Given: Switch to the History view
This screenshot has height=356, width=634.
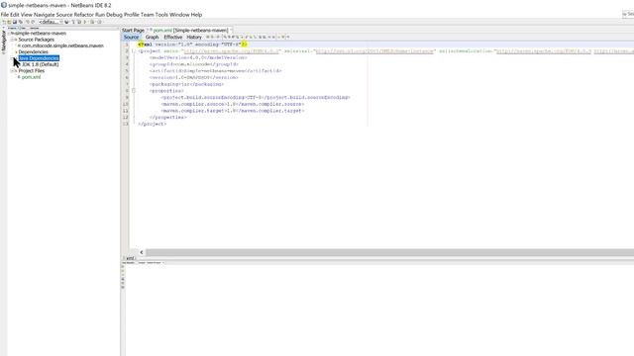Looking at the screenshot, I should (194, 38).
